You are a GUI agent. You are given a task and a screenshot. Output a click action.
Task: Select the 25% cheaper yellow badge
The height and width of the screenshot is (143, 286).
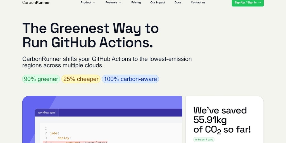(81, 79)
